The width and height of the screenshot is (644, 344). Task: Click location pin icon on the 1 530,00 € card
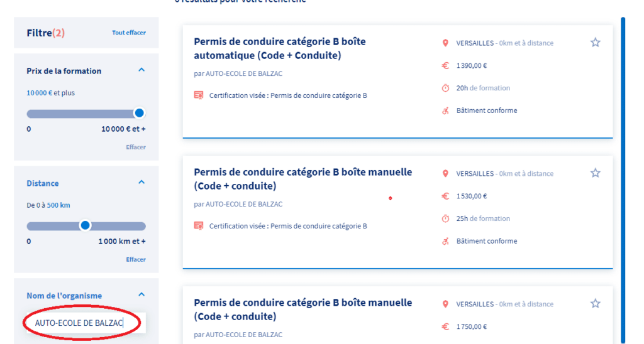pyautogui.click(x=445, y=173)
